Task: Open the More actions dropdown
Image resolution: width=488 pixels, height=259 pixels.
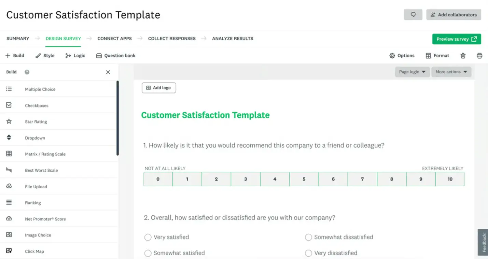Action: click(x=451, y=72)
